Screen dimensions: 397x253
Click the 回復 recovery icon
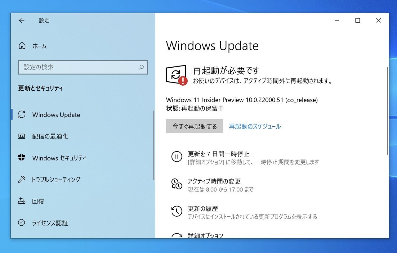click(x=21, y=201)
